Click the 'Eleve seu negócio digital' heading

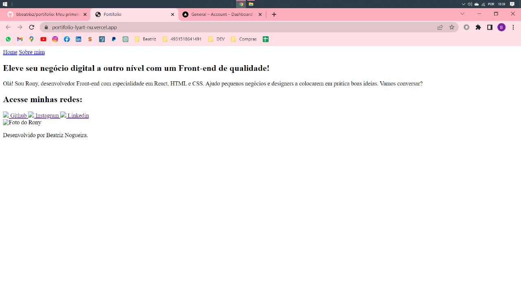(x=136, y=68)
